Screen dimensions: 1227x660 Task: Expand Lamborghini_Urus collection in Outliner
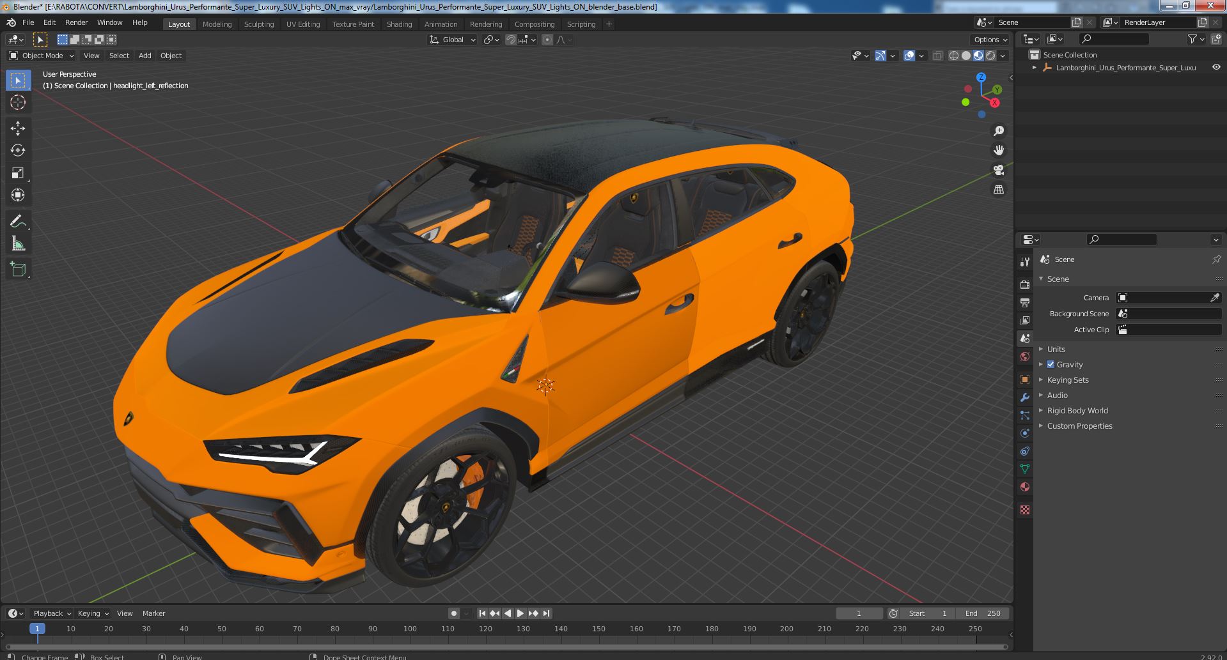1035,67
